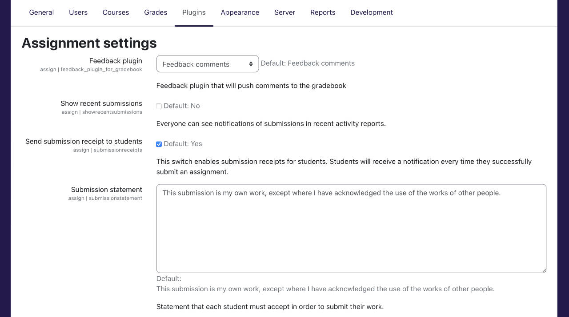Image resolution: width=569 pixels, height=317 pixels.
Task: Click the Send submission receipt to students label
Action: [x=84, y=142]
